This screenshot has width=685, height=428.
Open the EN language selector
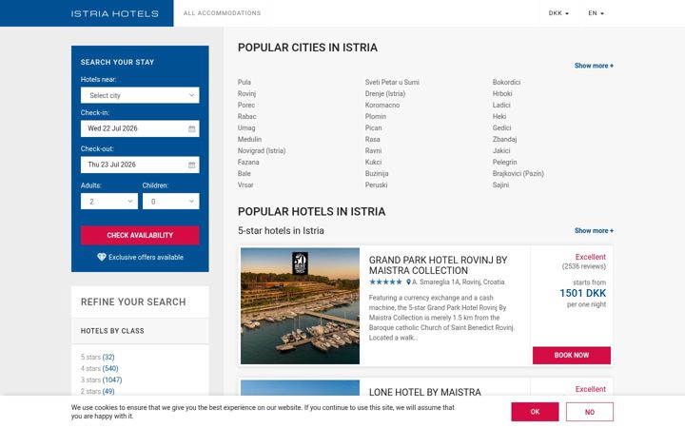click(x=596, y=13)
